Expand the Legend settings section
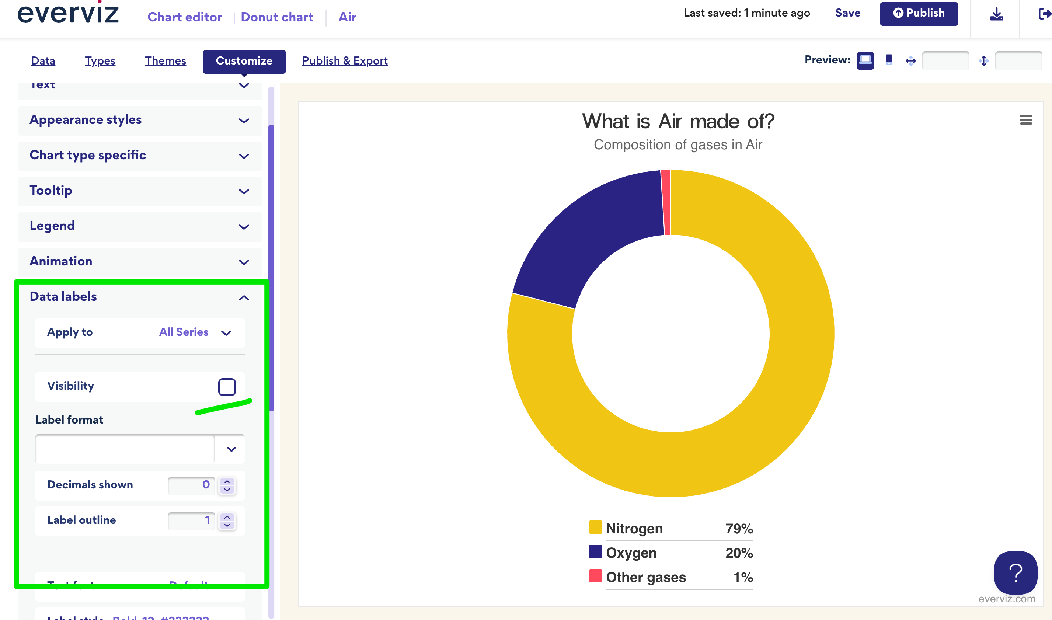This screenshot has width=1052, height=620. 140,226
